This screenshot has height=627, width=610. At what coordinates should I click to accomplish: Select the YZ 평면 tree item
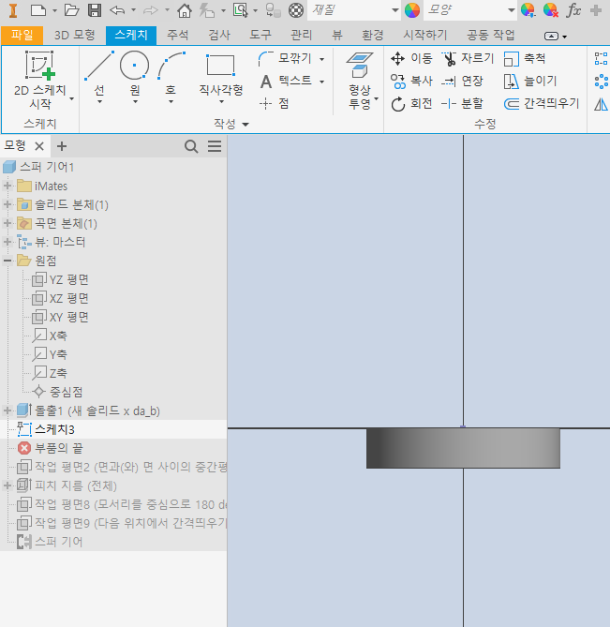[60, 279]
